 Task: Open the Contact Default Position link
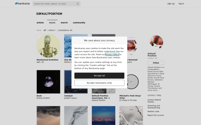click(154, 101)
